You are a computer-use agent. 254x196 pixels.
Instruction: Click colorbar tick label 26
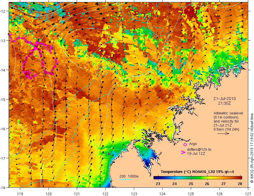coord(207,184)
